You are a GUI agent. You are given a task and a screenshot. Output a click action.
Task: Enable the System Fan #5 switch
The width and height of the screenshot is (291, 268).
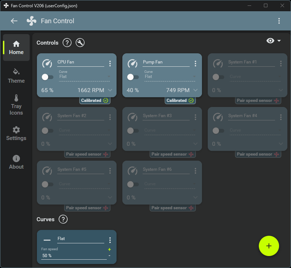(x=47, y=184)
